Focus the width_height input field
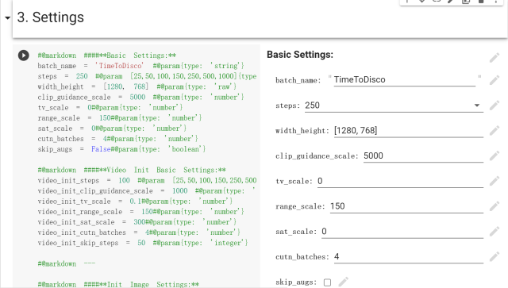 pos(409,131)
